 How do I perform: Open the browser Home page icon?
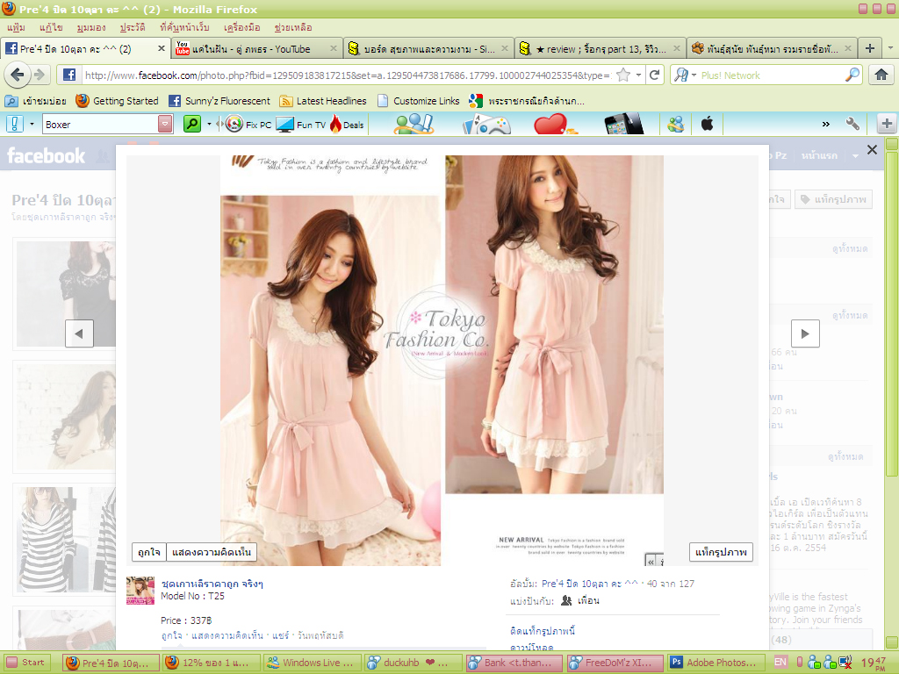(x=881, y=75)
